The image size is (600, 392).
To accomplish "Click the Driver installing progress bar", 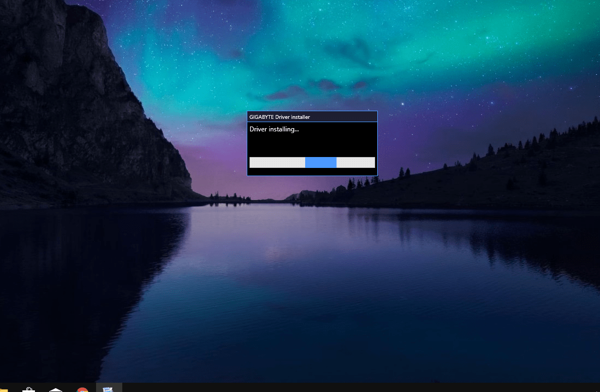I will coord(312,162).
